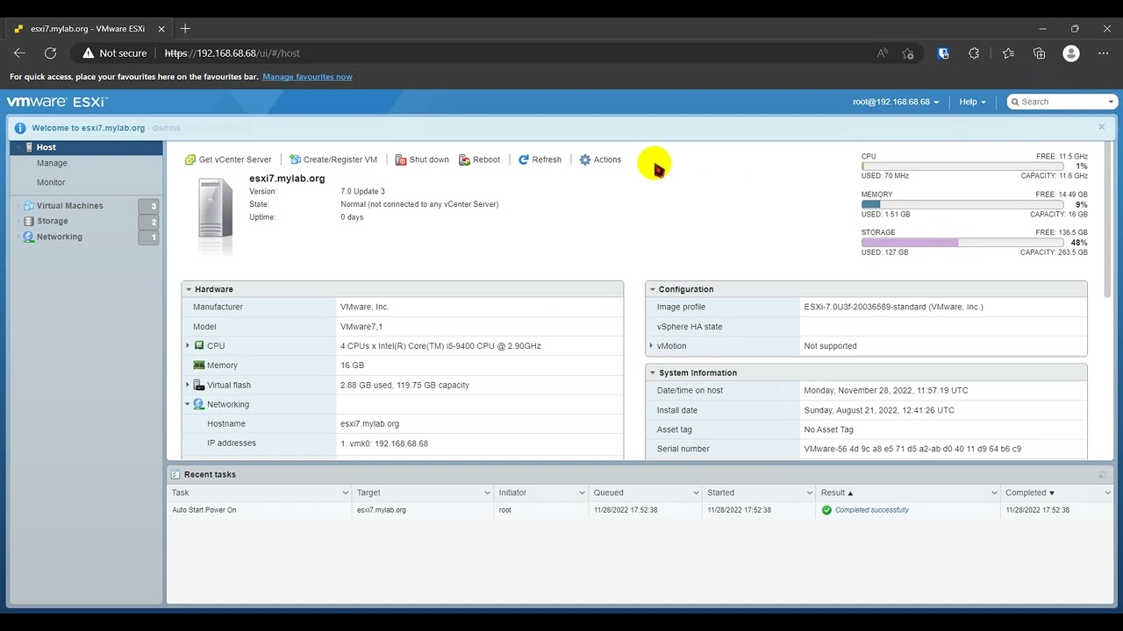Screen dimensions: 1123x631
Task: Collapse the Networking hardware row
Action: [x=188, y=404]
